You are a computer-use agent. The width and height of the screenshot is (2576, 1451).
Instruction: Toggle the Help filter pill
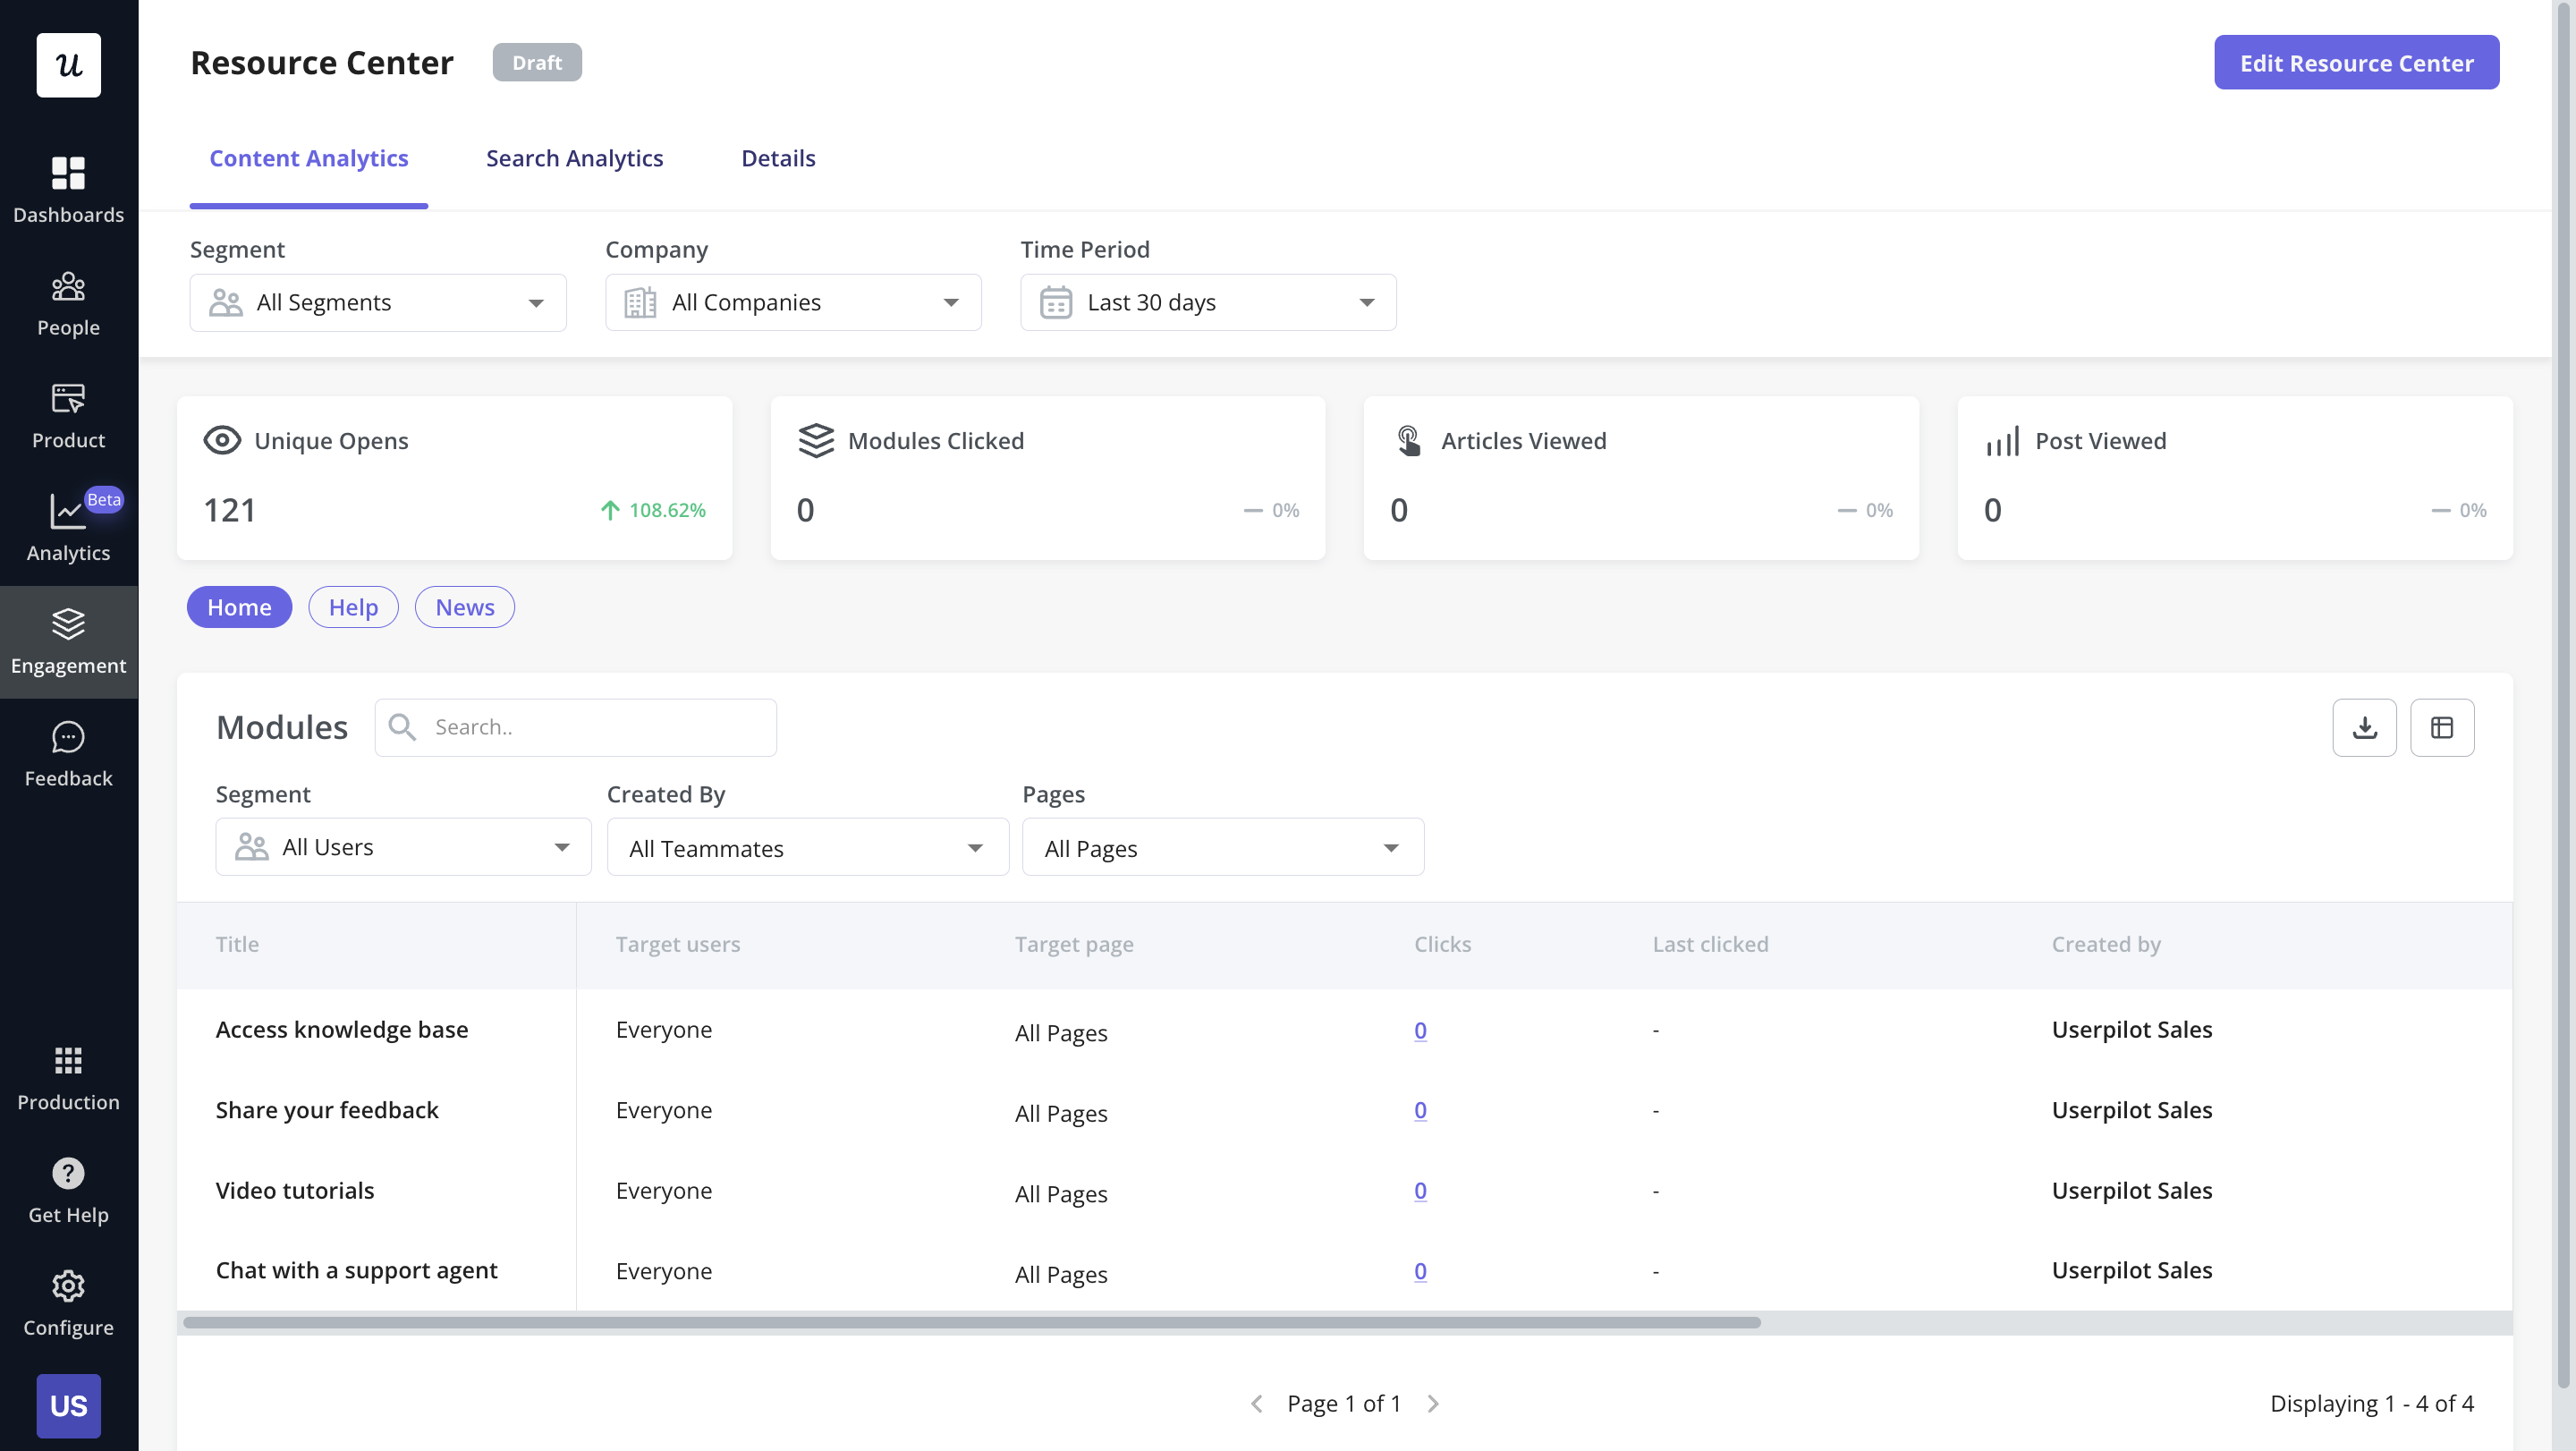tap(353, 607)
